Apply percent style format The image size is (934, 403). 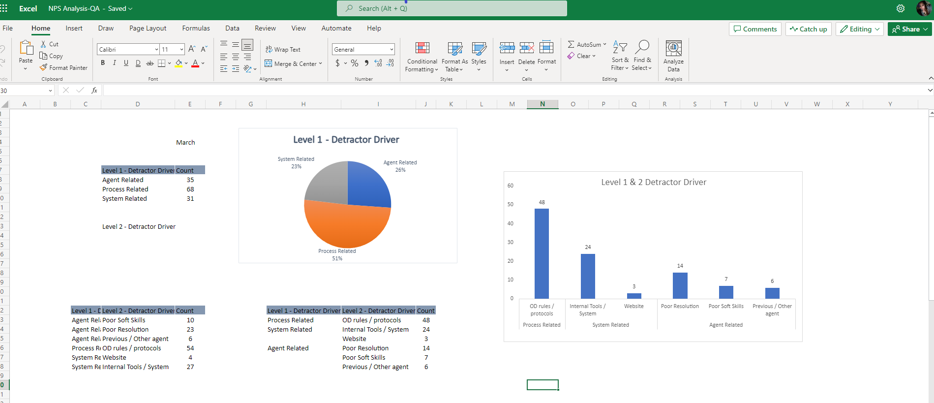pyautogui.click(x=355, y=63)
